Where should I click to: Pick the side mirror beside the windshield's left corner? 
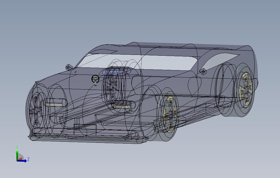69,67
